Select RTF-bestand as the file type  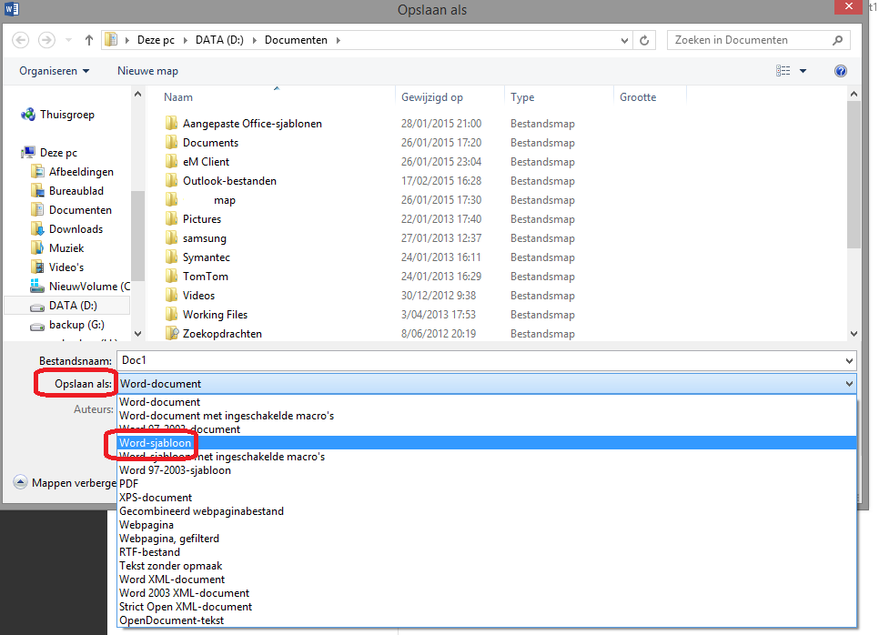coord(487,552)
